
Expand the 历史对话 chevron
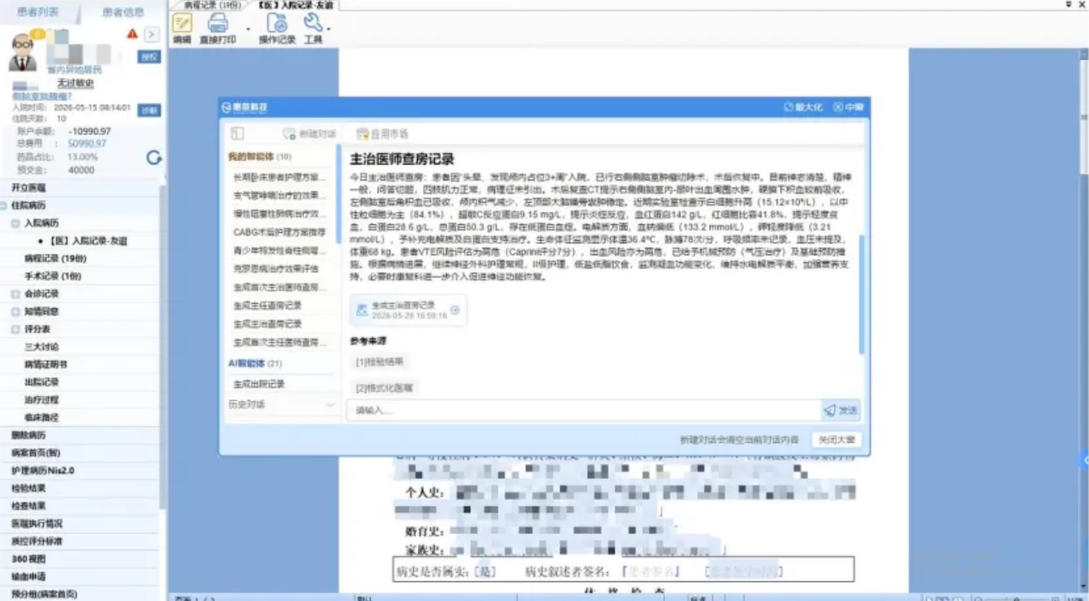point(330,405)
